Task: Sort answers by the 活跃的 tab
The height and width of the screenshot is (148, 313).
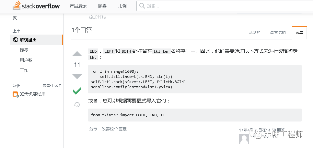Action: 254,33
